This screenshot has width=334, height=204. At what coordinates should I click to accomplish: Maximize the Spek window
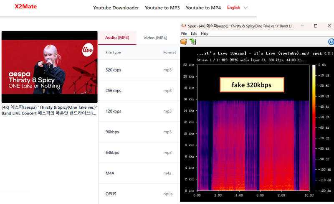[x=316, y=26]
